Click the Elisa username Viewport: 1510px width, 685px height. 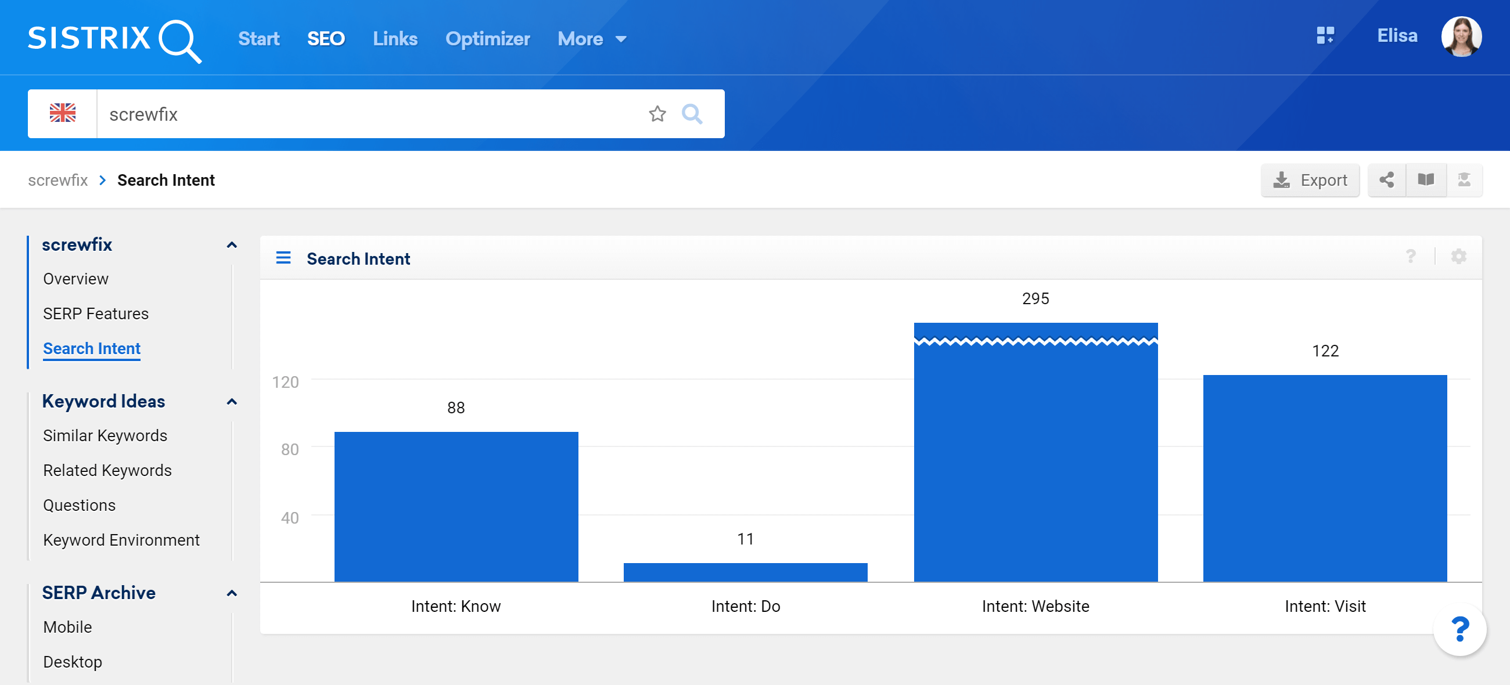click(x=1397, y=36)
